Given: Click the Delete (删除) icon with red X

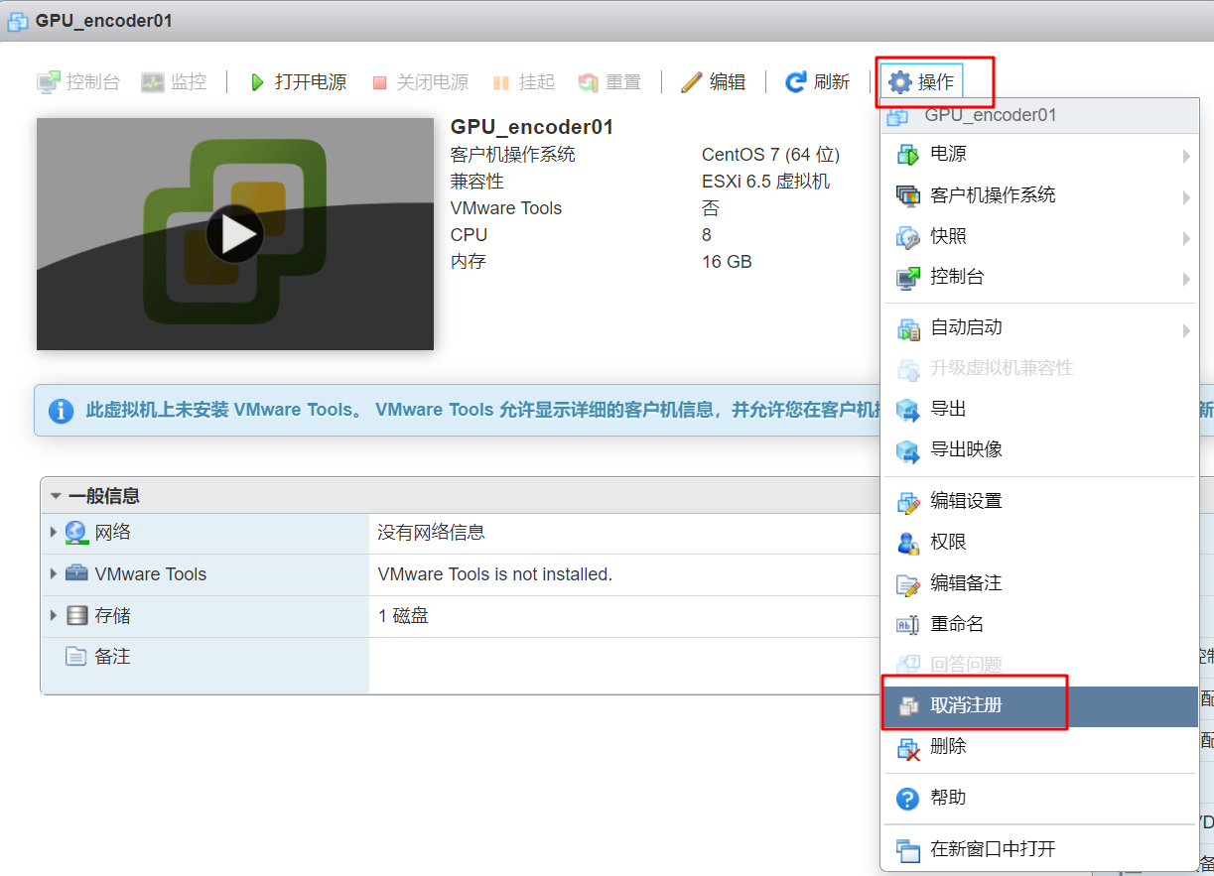Looking at the screenshot, I should click(908, 748).
